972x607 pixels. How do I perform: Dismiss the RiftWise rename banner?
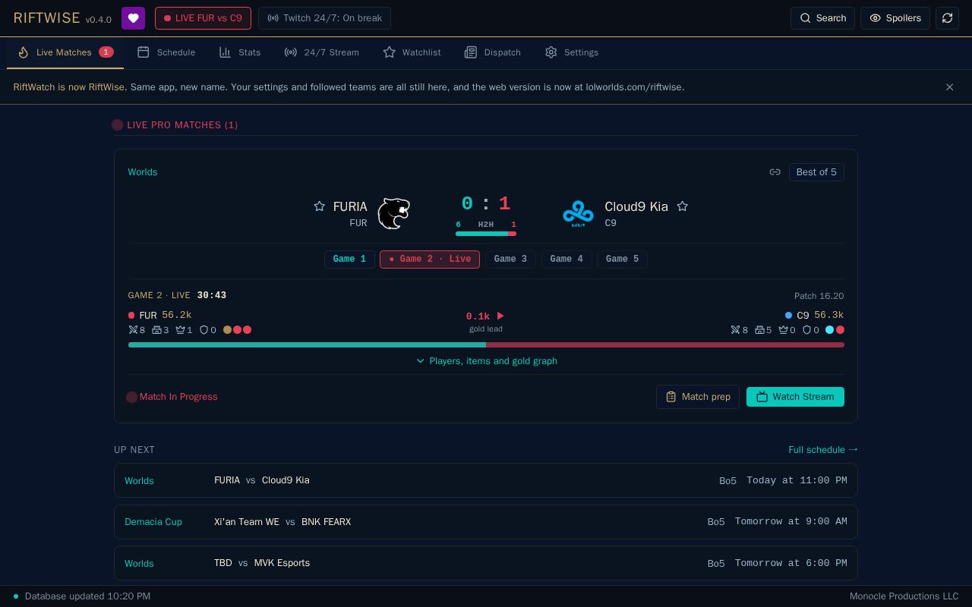(949, 87)
